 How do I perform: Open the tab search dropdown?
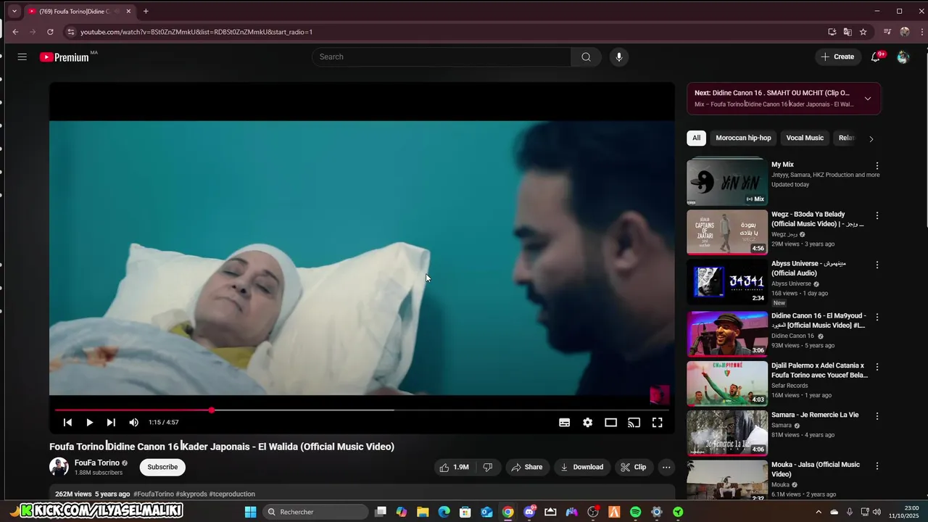(14, 11)
